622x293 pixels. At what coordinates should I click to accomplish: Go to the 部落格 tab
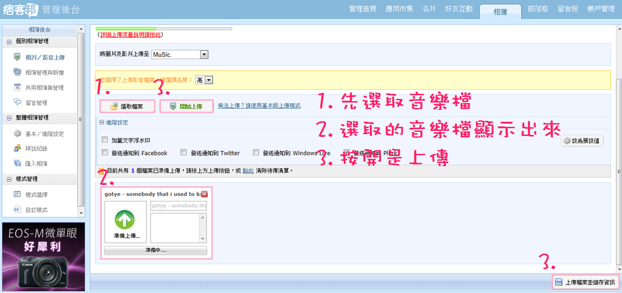tap(538, 9)
